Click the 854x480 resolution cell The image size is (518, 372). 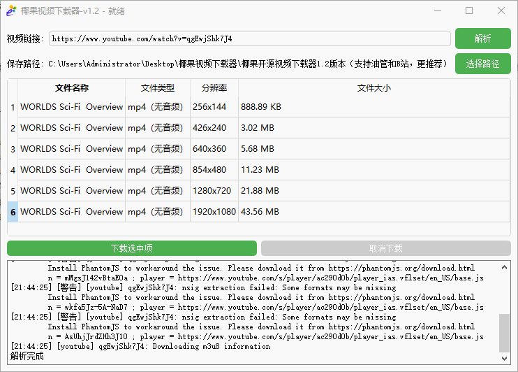tap(214, 170)
